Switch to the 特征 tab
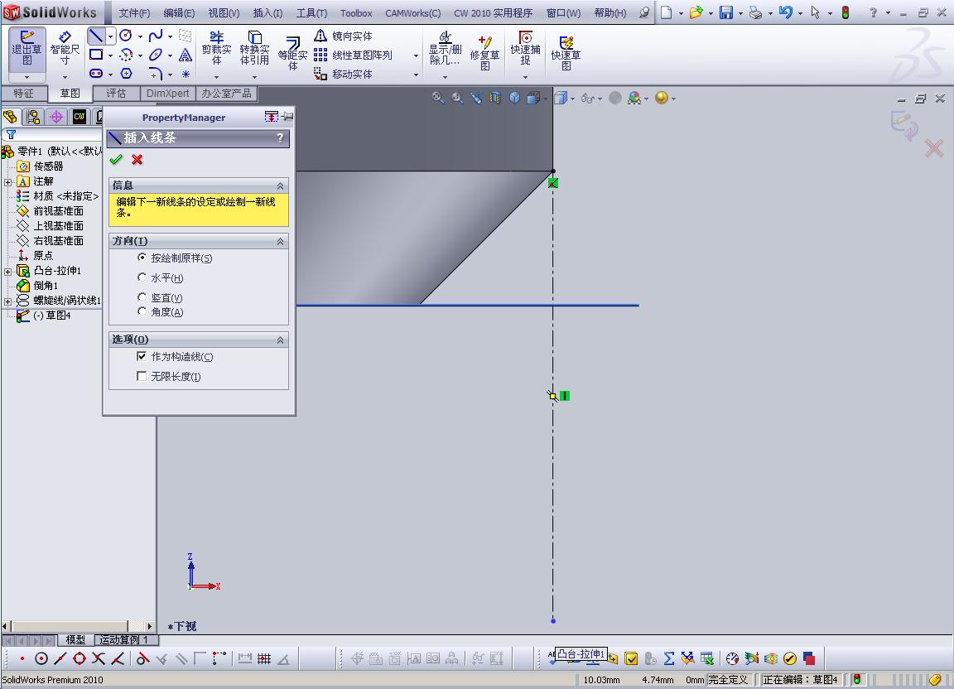The width and height of the screenshot is (954, 689). (24, 93)
